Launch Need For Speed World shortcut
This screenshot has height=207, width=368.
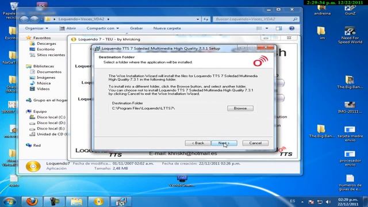[x=350, y=35]
